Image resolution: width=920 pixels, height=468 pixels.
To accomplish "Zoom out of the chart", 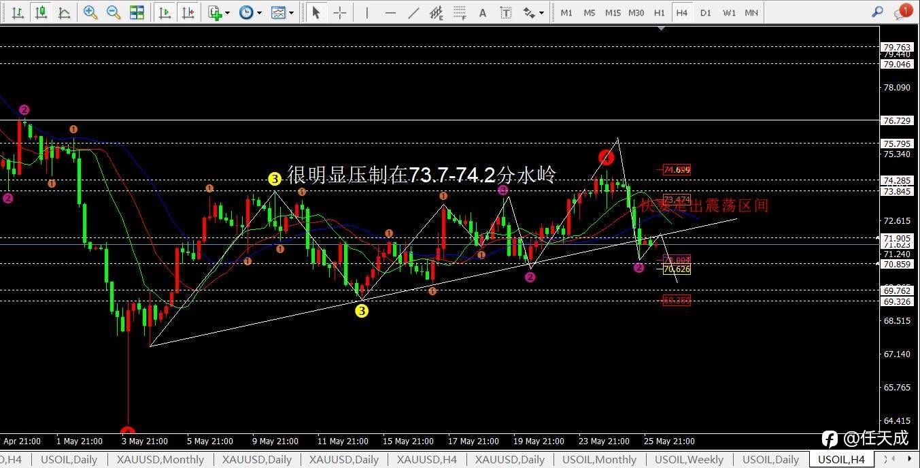I will [114, 12].
